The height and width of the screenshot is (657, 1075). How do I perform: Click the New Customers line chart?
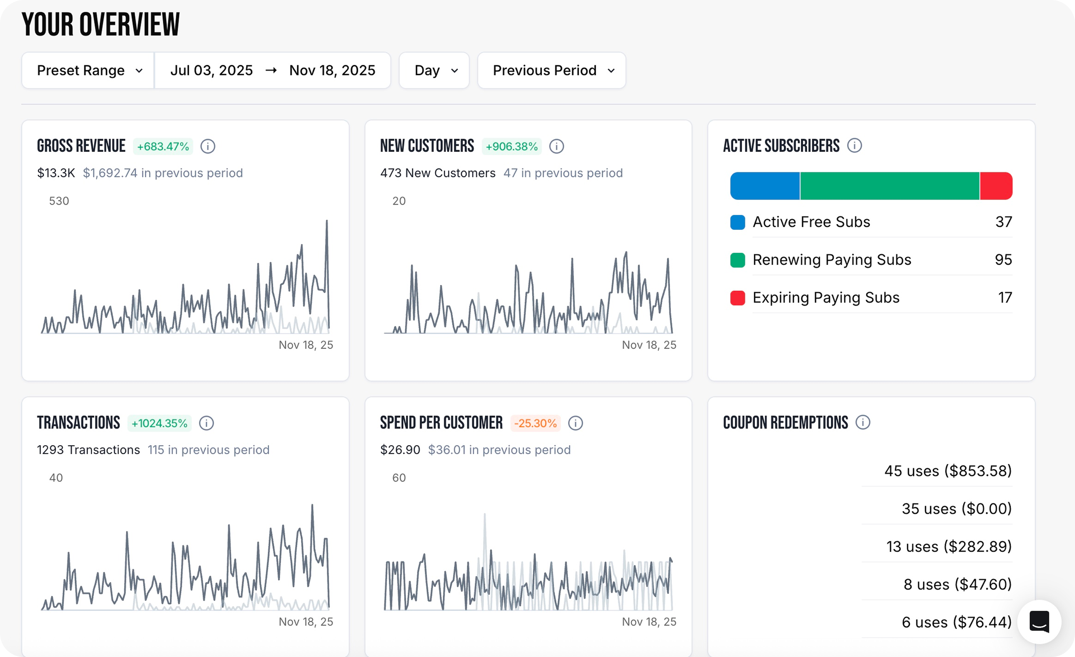tap(528, 292)
